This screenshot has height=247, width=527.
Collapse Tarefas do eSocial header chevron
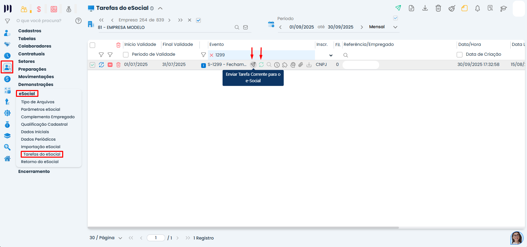(x=160, y=8)
